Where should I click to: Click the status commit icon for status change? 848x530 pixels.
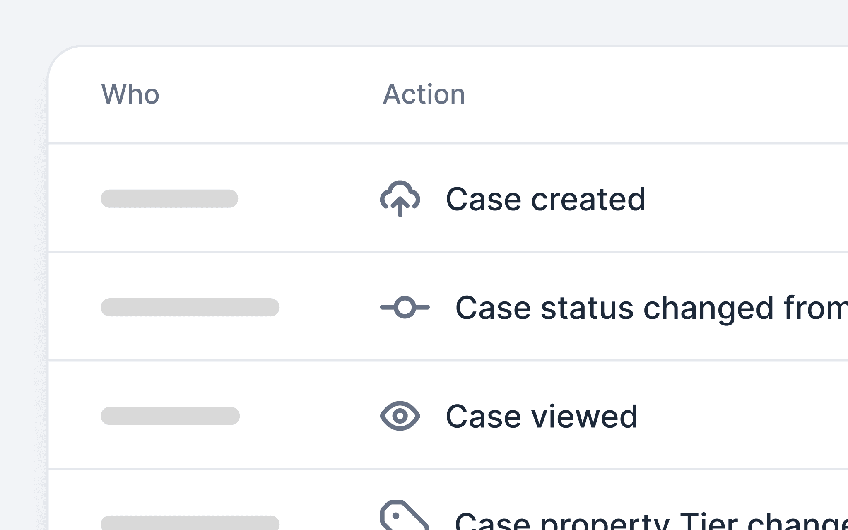tap(405, 307)
